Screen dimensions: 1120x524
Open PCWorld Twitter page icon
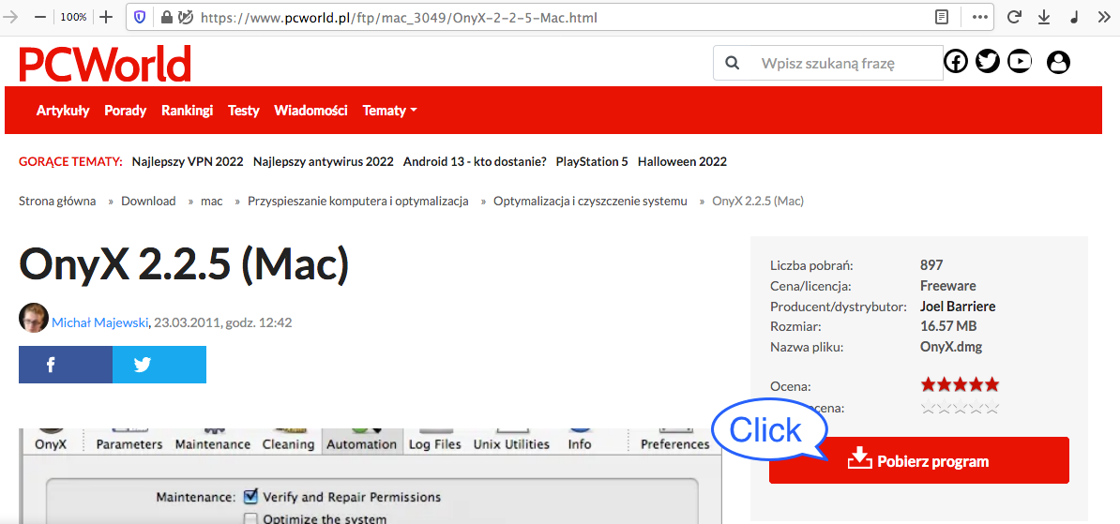(988, 62)
